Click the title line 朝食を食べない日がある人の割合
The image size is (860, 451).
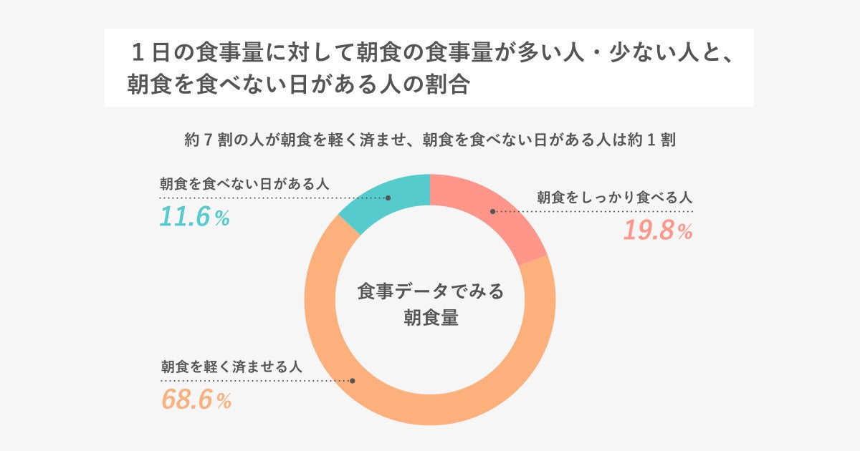[298, 85]
